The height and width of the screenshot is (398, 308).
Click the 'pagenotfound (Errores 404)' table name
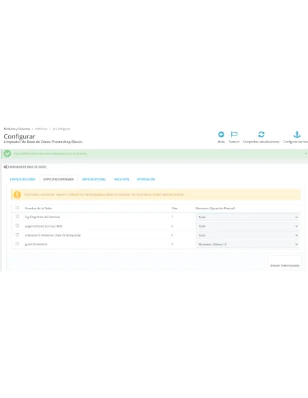(44, 226)
